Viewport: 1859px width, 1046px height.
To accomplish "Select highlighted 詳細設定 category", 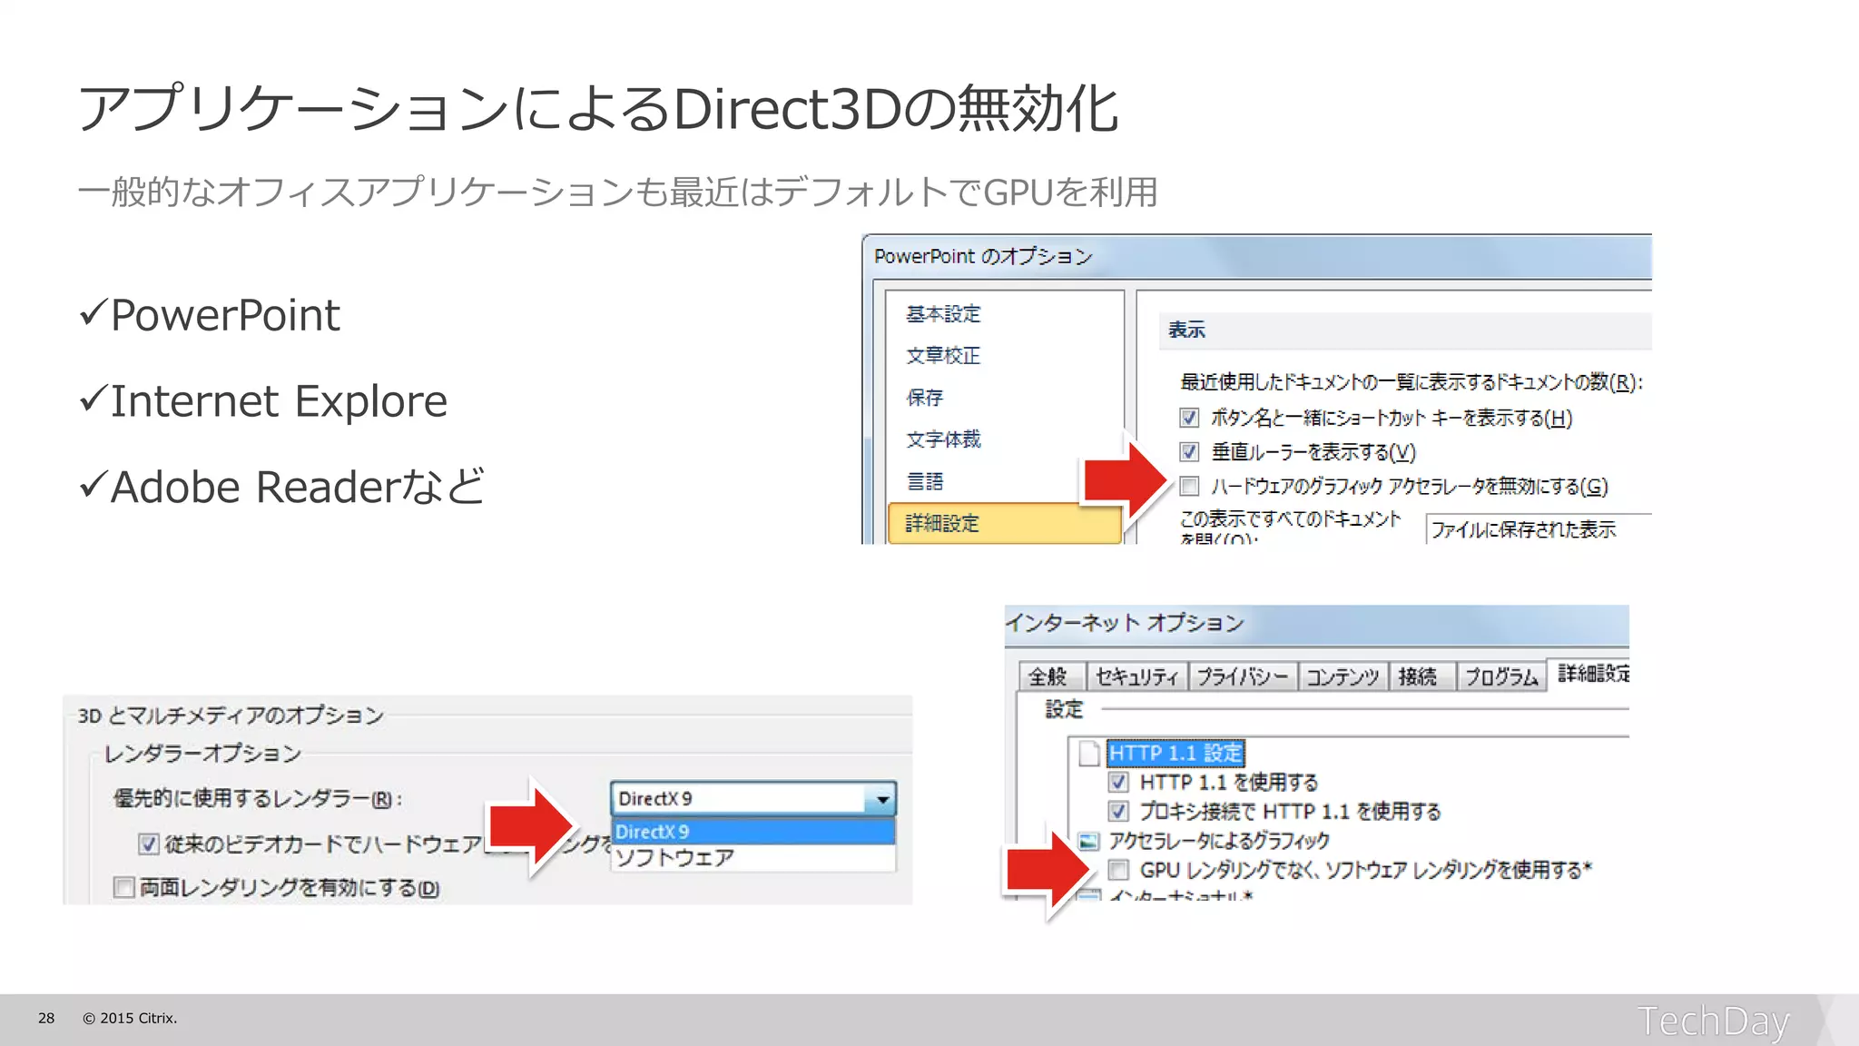I will coord(1005,523).
